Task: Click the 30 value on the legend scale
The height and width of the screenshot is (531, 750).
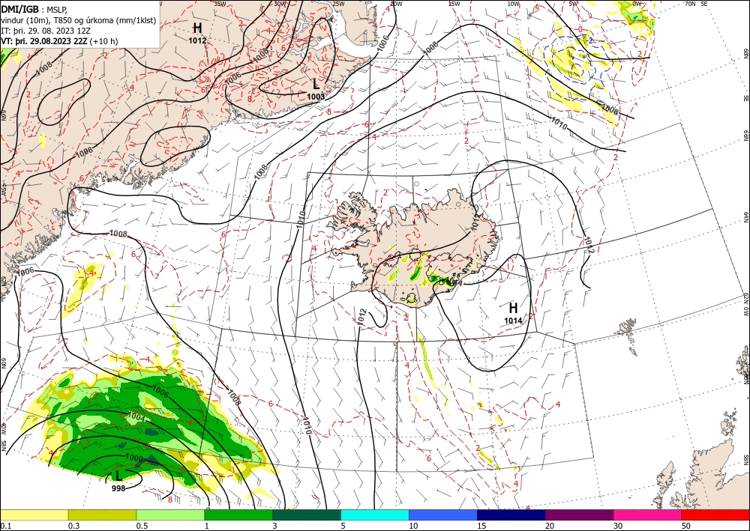Action: [619, 526]
